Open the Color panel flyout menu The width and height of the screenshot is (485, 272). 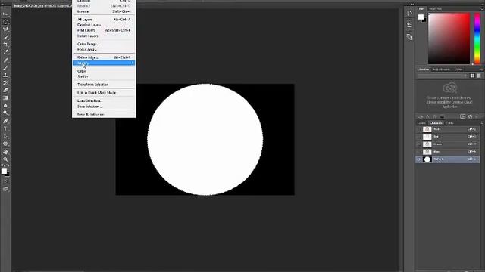481,9
